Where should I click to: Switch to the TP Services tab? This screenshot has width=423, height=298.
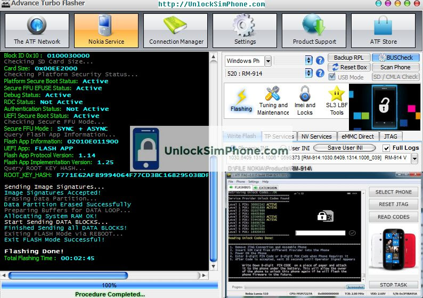pos(279,136)
